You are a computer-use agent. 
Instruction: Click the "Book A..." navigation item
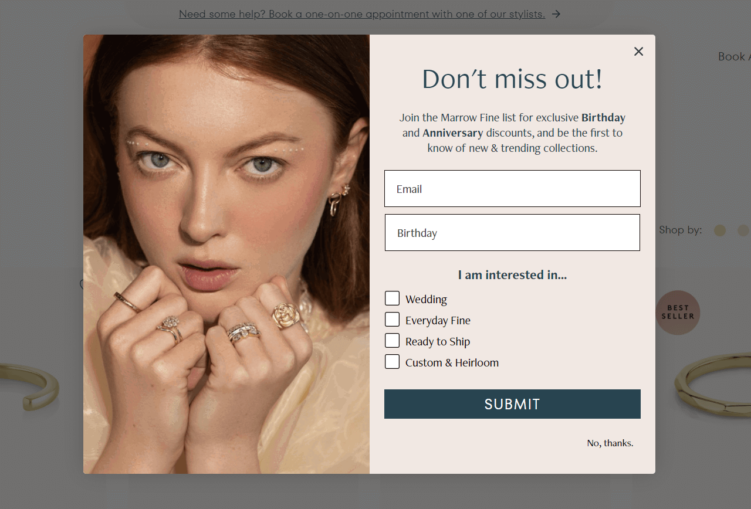coord(733,56)
